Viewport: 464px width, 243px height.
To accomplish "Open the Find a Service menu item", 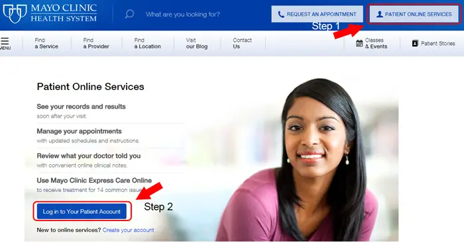I will [46, 43].
